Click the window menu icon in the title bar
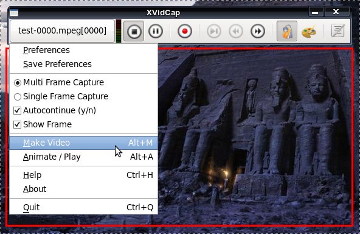This screenshot has height=234, width=360. pyautogui.click(x=14, y=13)
